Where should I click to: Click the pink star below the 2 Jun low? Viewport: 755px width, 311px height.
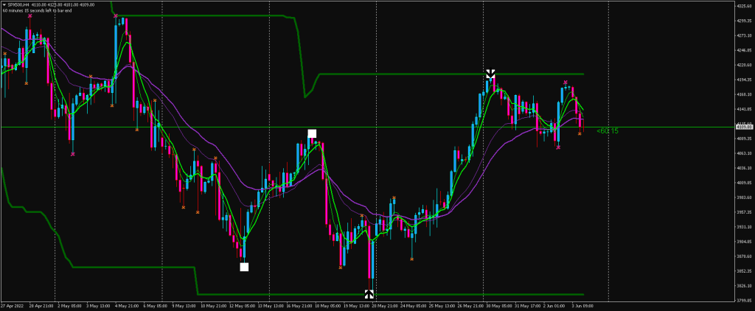coord(558,147)
